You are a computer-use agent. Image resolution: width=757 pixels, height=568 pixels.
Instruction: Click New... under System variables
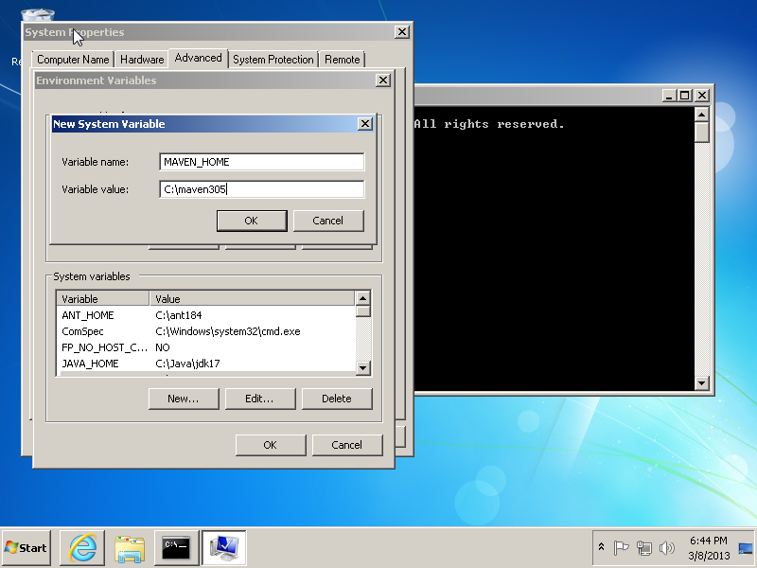[184, 399]
